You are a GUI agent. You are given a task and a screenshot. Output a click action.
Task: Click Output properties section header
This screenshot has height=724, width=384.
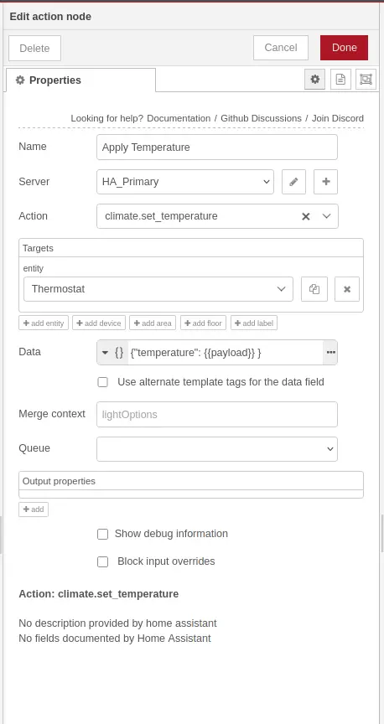pyautogui.click(x=191, y=481)
